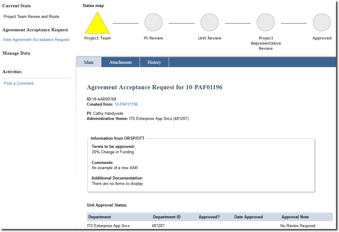
Task: Click the Approved stage label
Action: pos(322,38)
